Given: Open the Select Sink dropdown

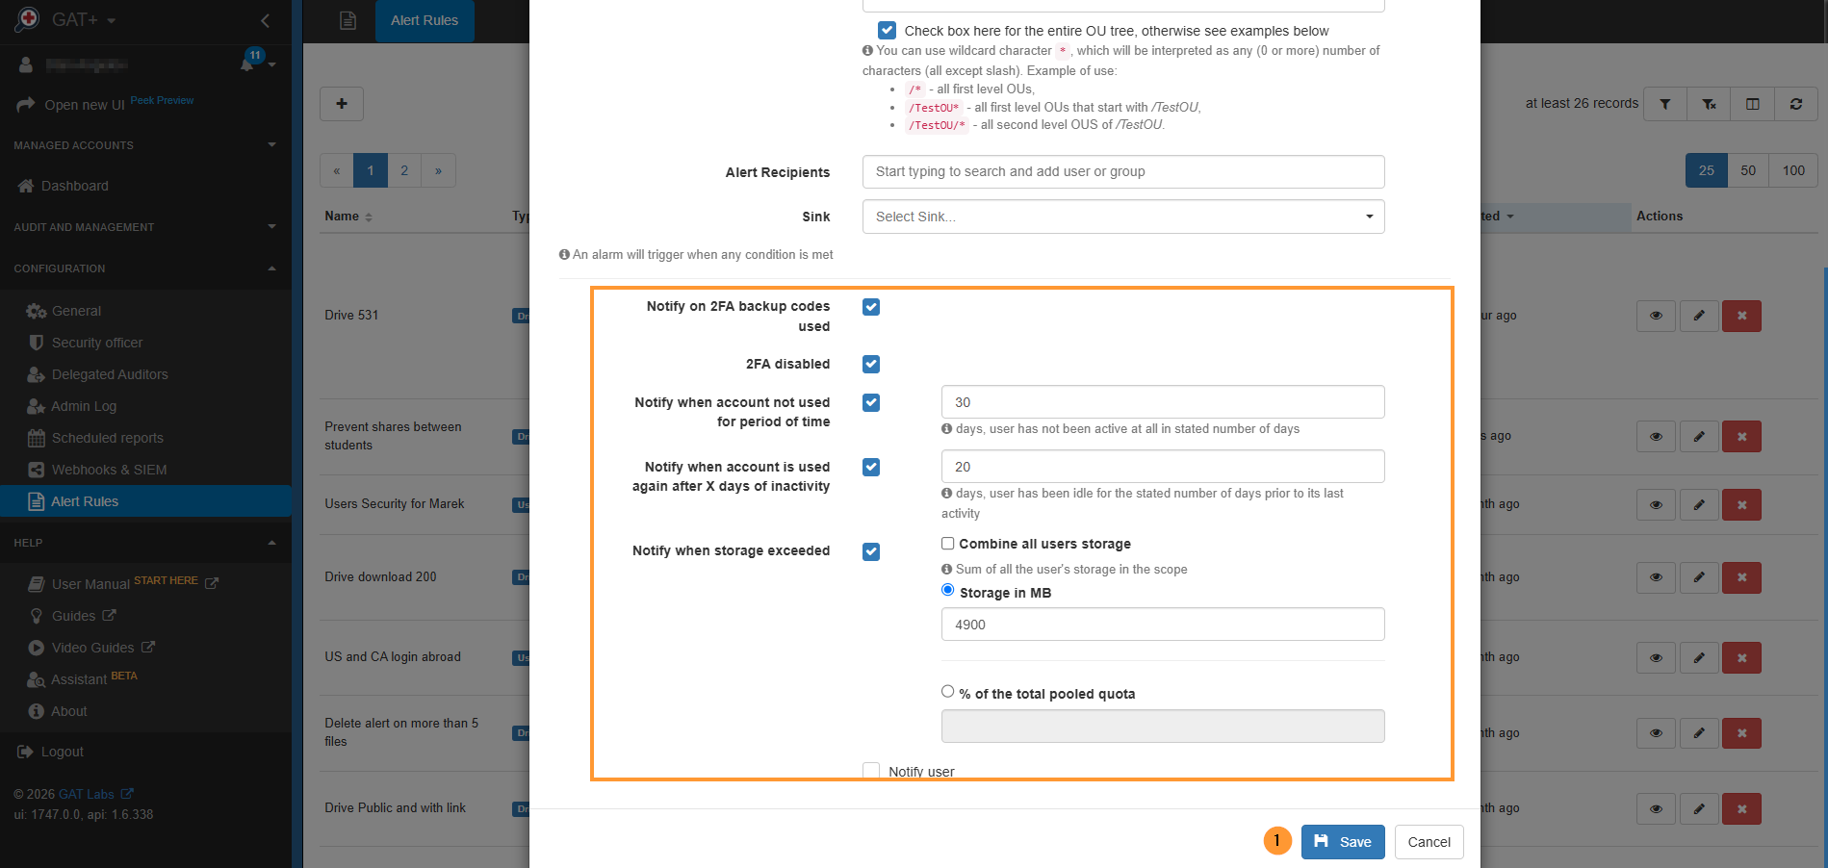Looking at the screenshot, I should (1123, 217).
